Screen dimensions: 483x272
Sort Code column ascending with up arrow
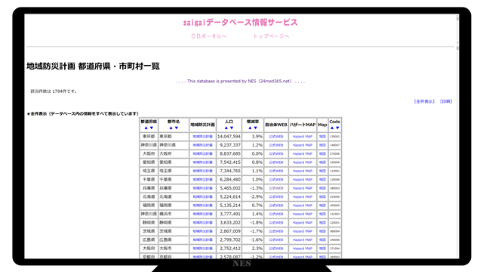(332, 128)
